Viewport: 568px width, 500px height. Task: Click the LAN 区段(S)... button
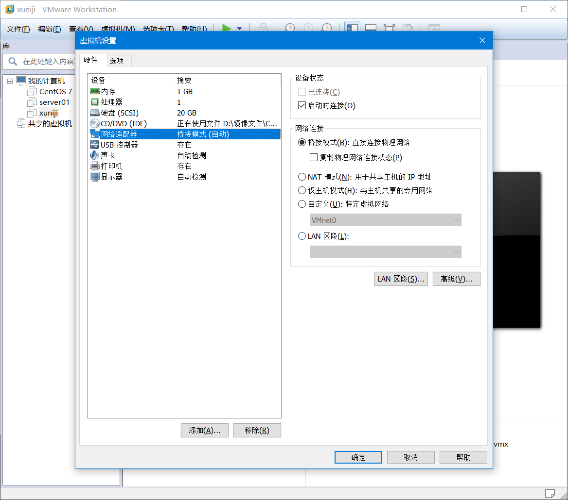pyautogui.click(x=401, y=279)
